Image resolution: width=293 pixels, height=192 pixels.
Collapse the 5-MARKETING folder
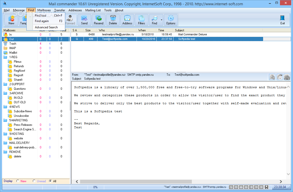click(5, 120)
